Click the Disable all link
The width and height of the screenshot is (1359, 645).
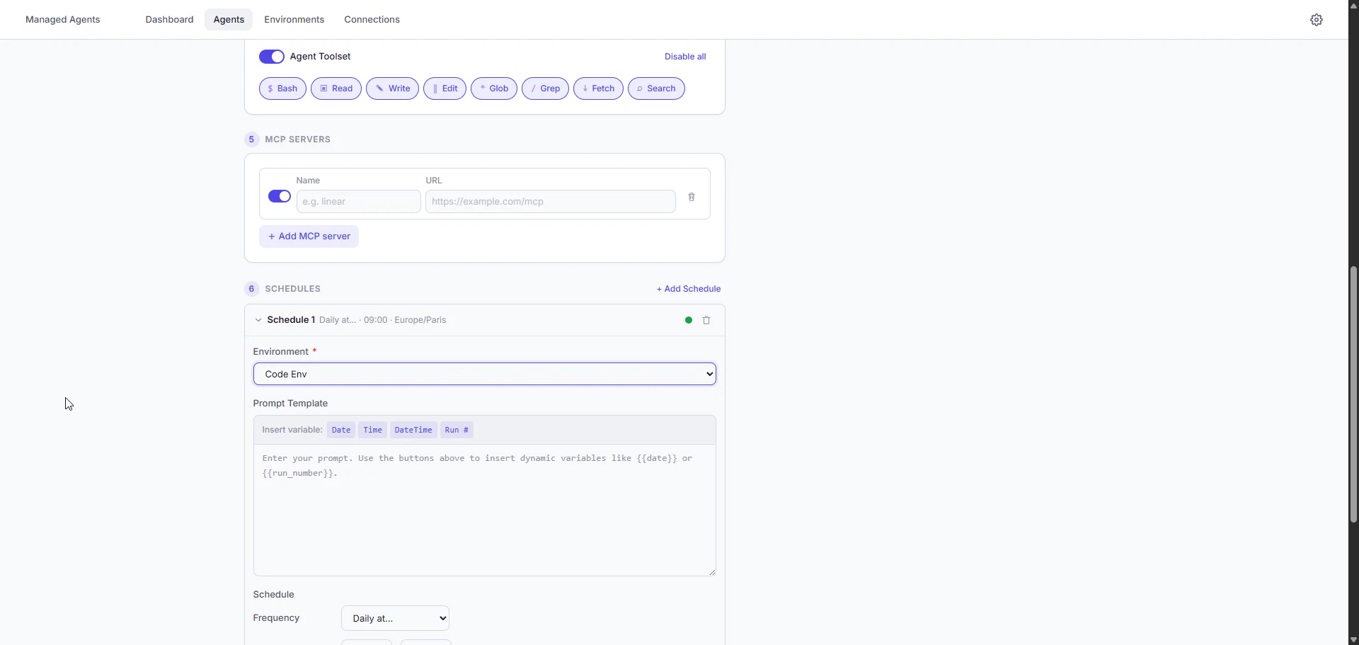click(684, 56)
